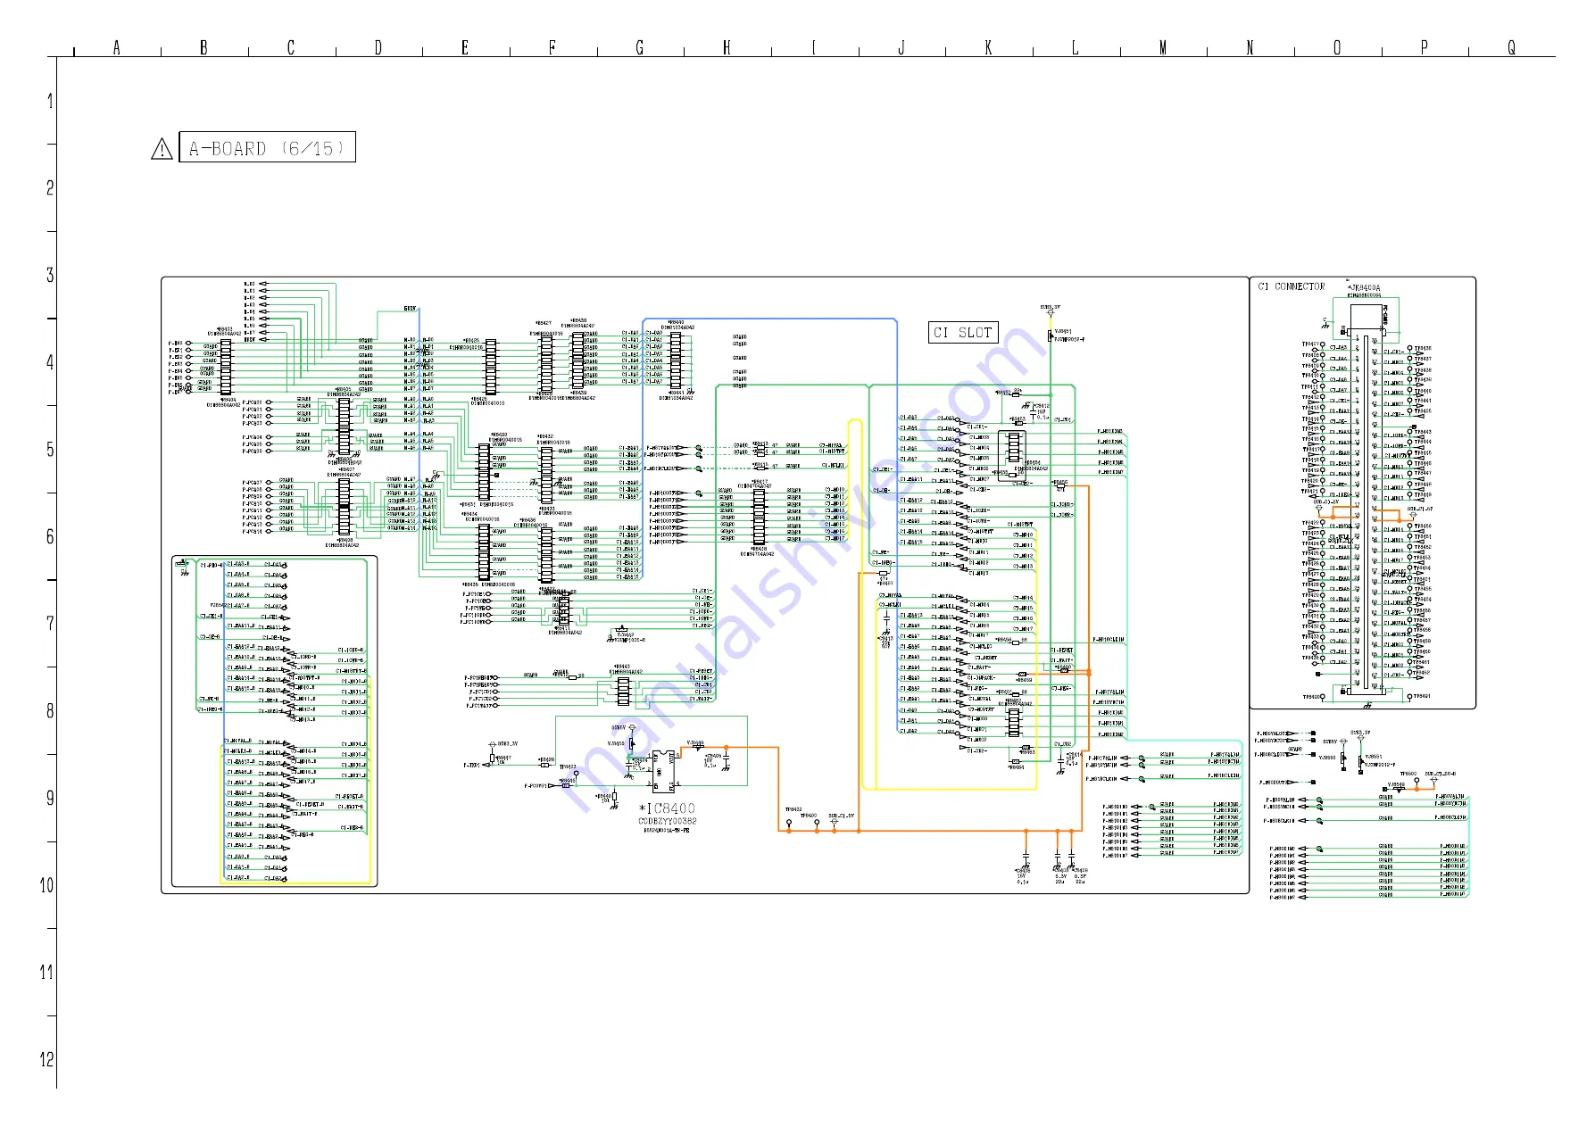1595x1127 pixels.
Task: Click grid column letter K
Action: point(988,48)
